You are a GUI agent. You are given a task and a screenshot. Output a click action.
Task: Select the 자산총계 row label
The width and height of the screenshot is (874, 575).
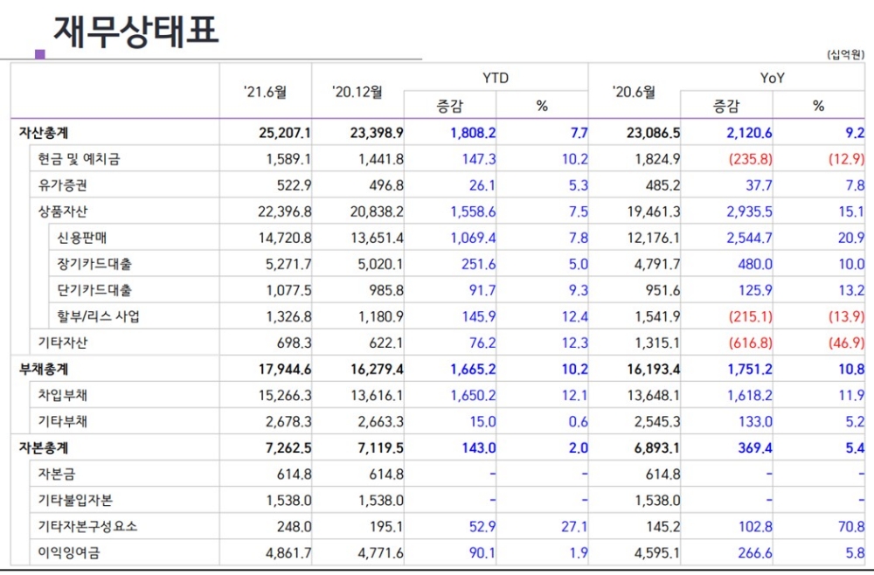41,132
